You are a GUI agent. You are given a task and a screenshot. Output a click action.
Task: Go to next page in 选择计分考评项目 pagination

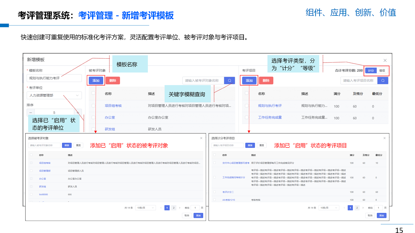(x=363, y=208)
